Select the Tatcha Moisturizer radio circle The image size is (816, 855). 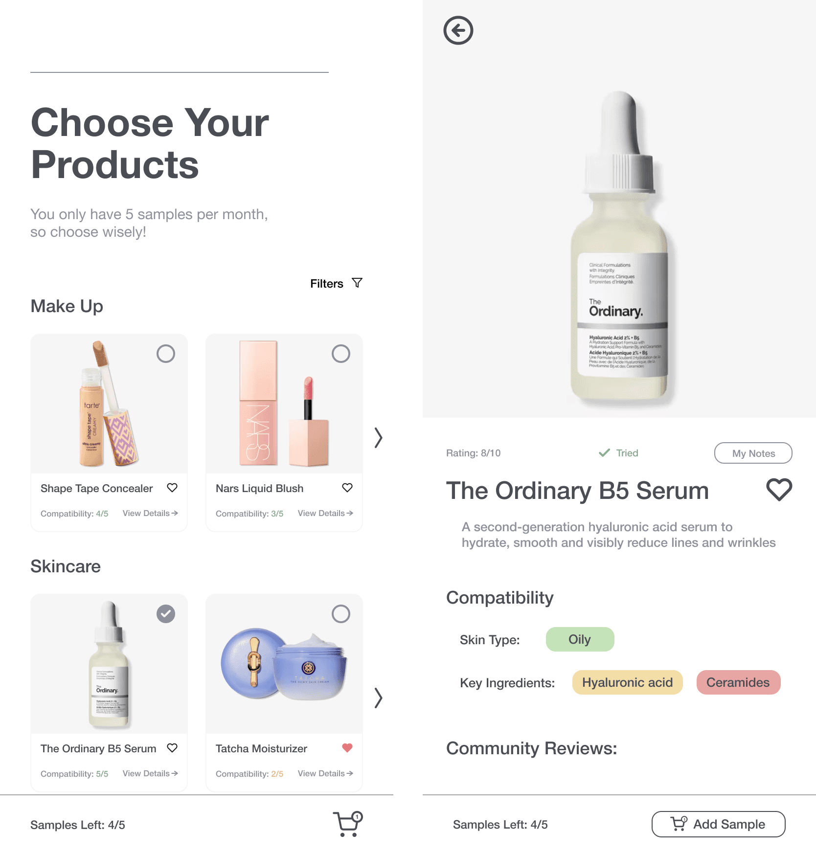[341, 614]
